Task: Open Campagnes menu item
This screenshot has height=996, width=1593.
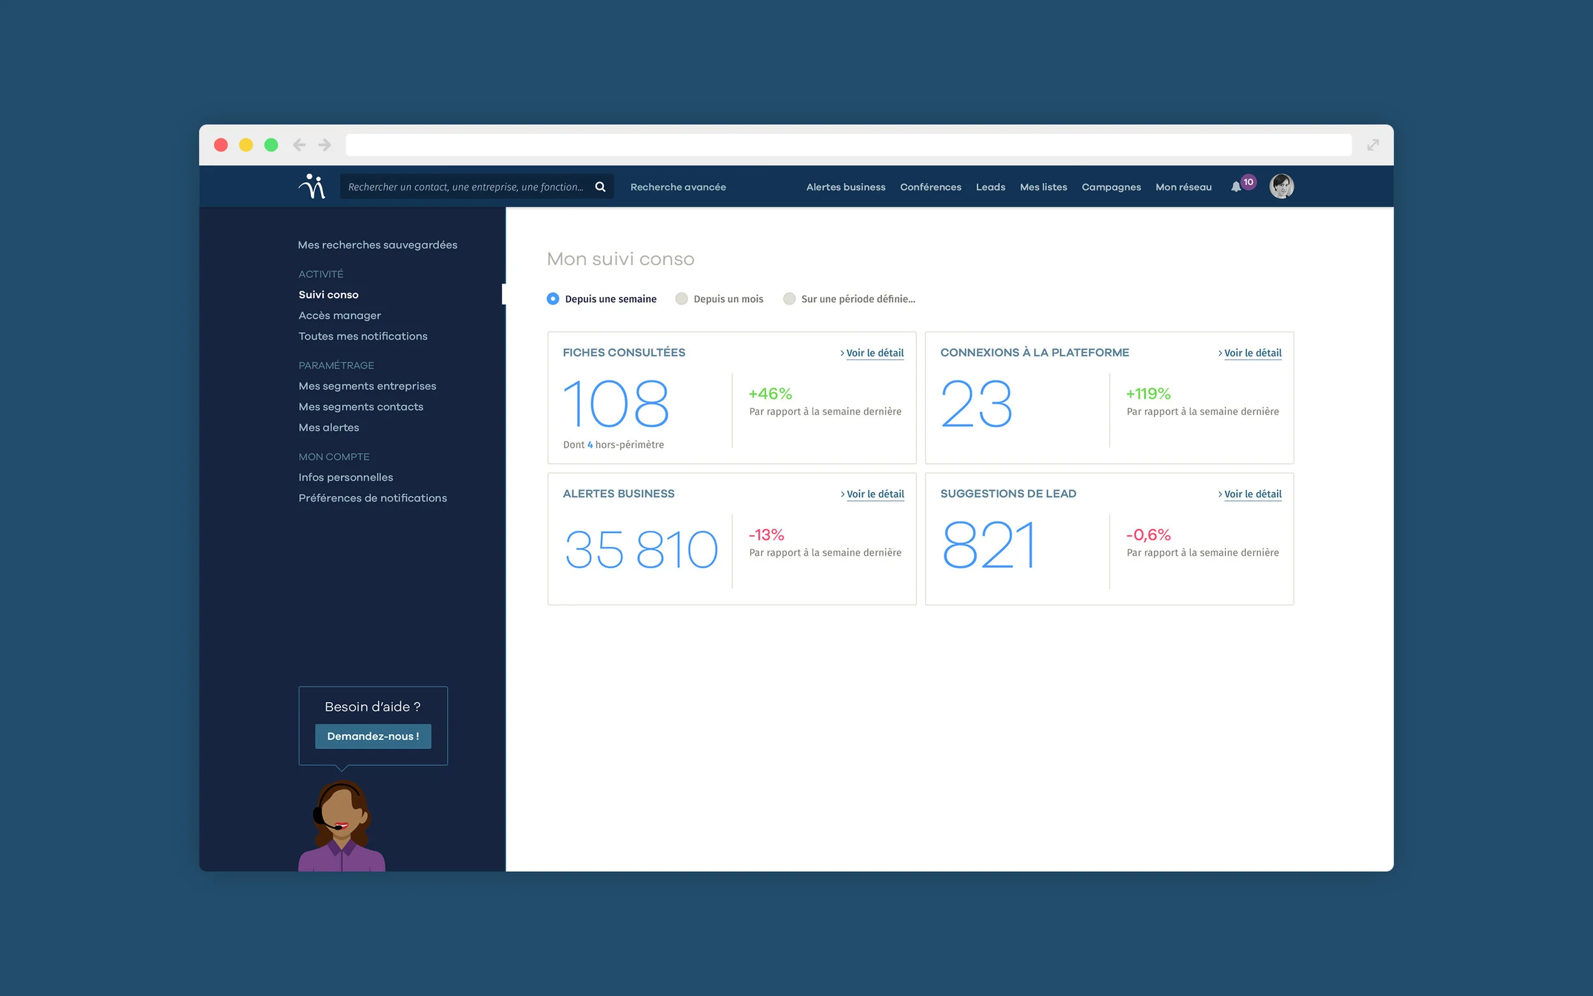Action: click(x=1111, y=187)
